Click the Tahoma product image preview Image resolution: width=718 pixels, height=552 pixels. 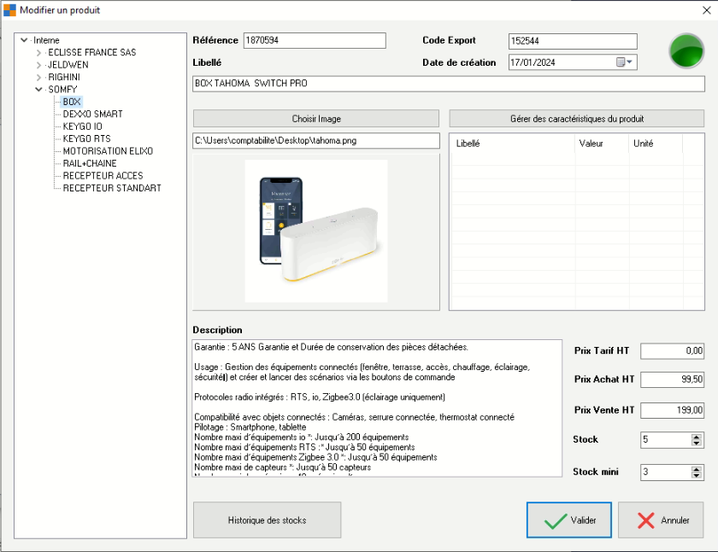316,232
